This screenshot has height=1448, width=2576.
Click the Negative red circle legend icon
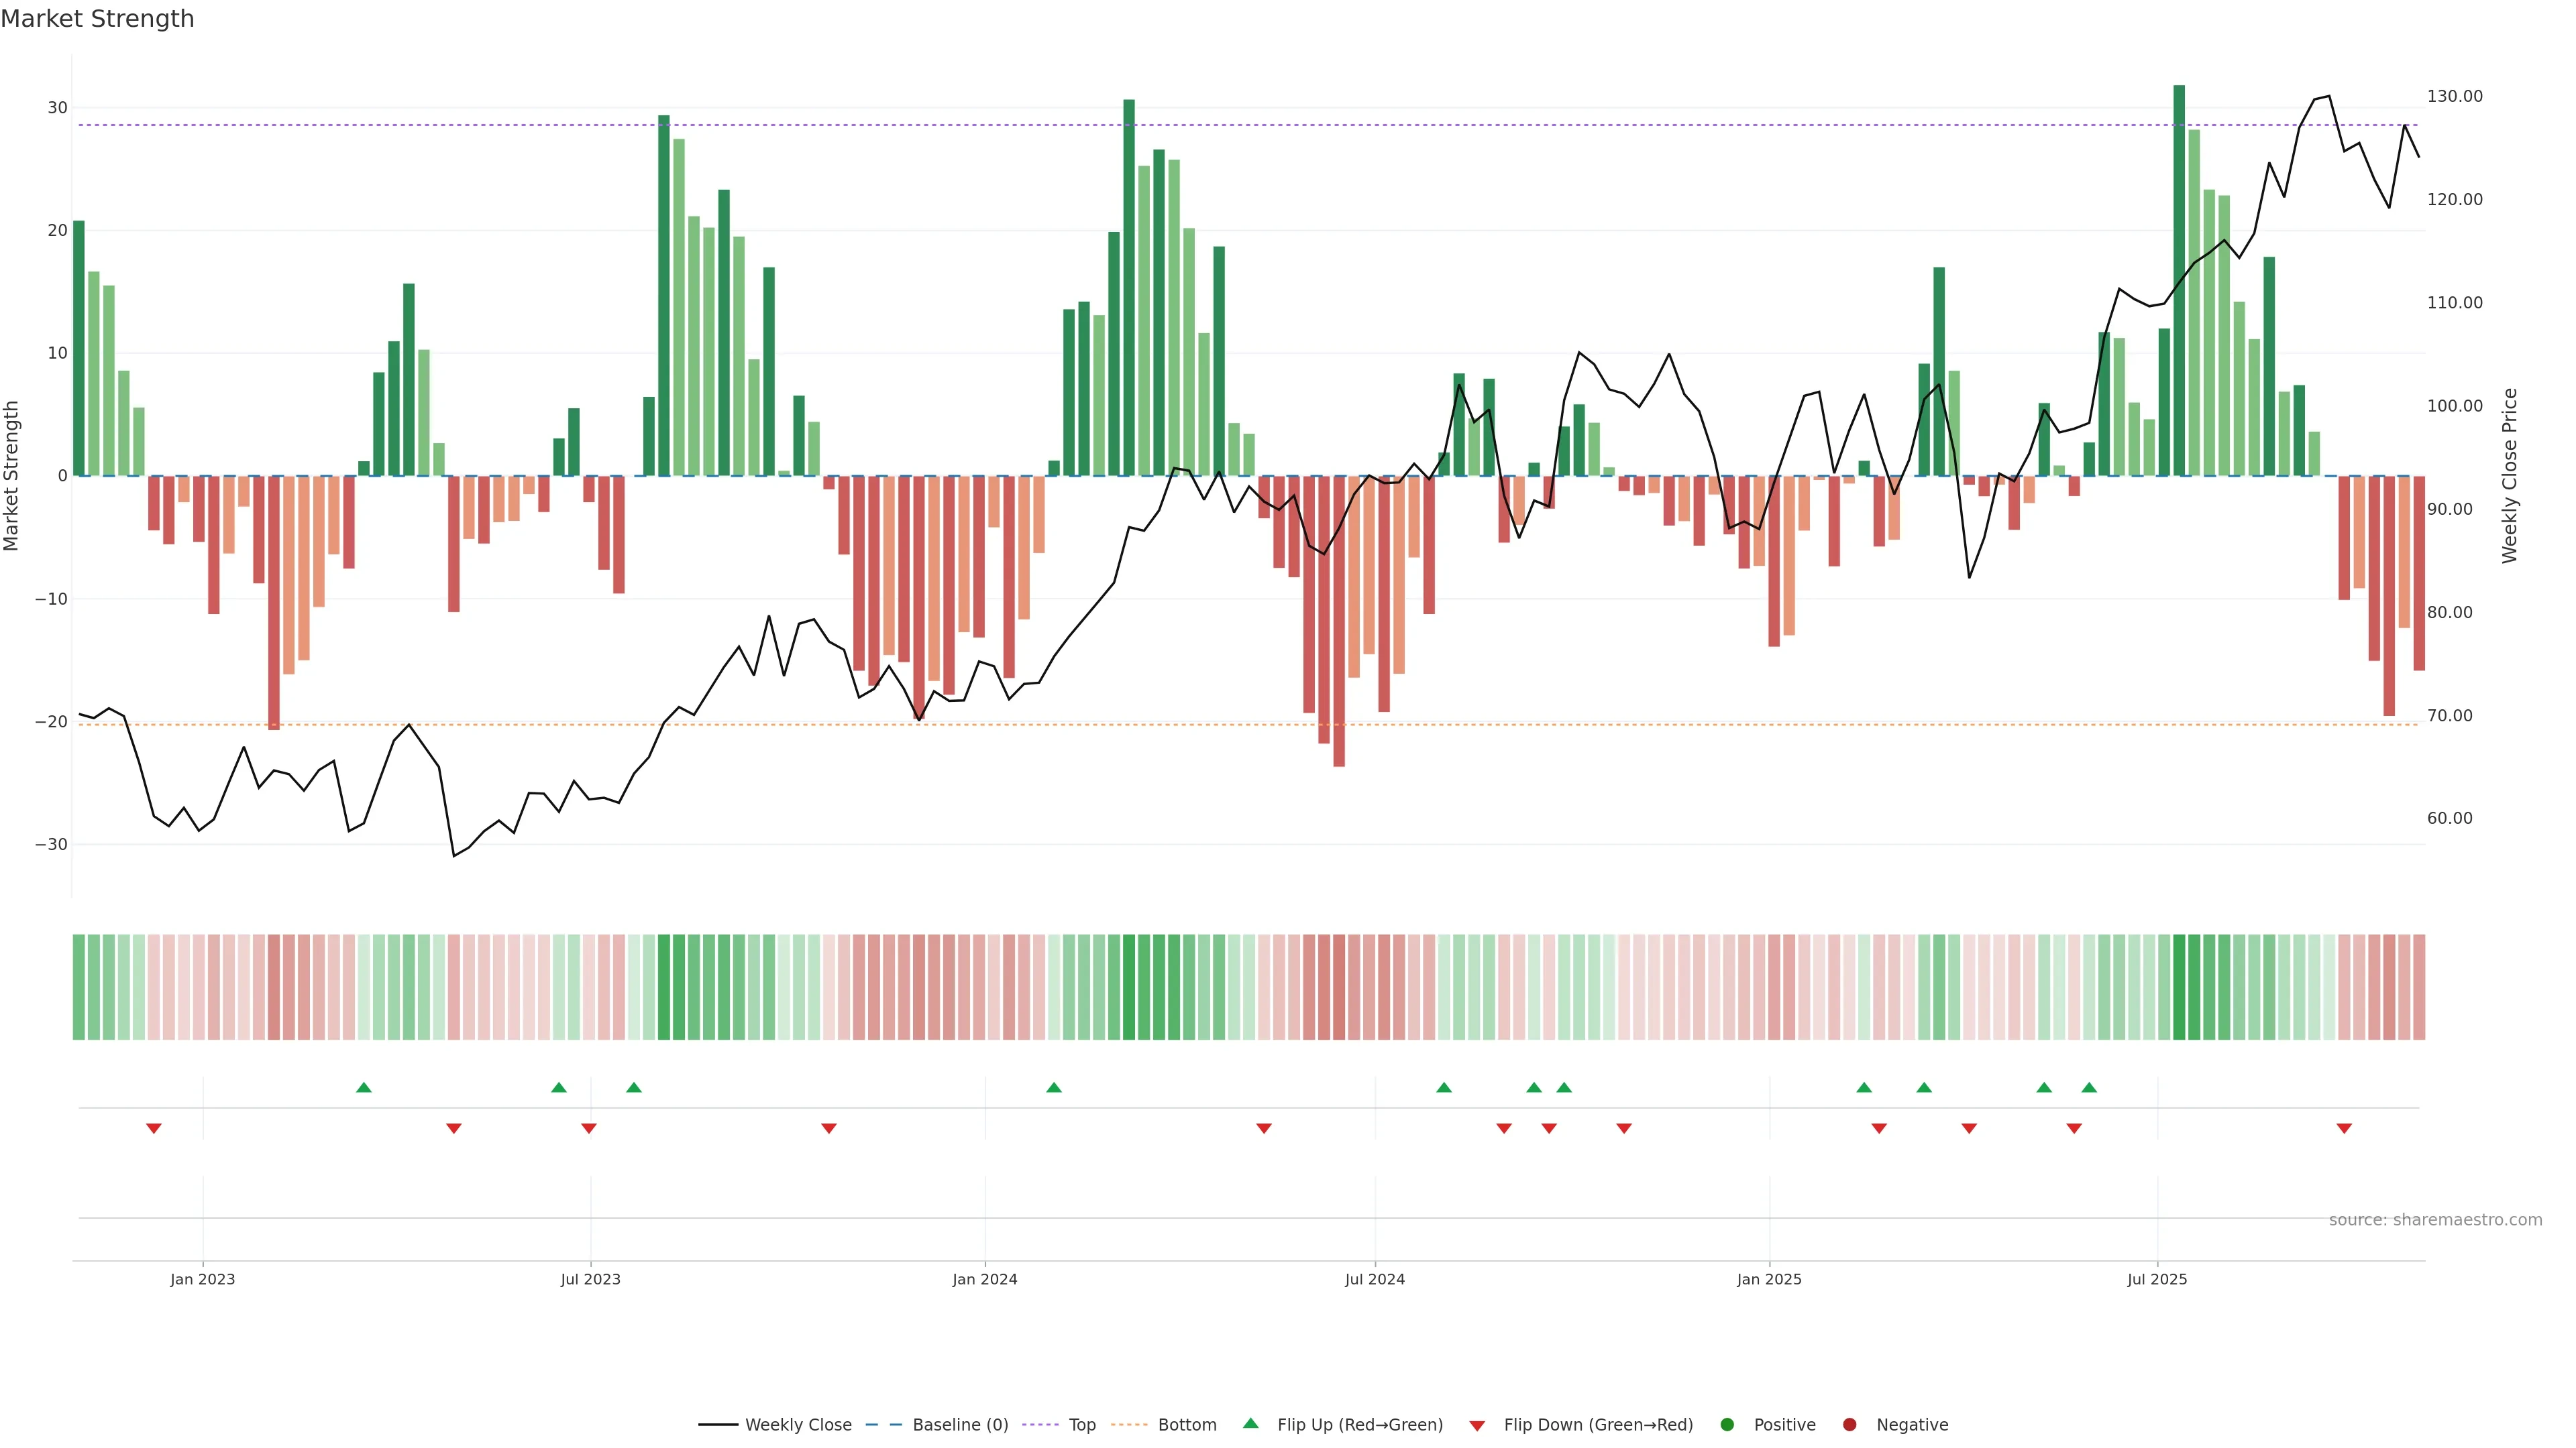coord(1849,1424)
